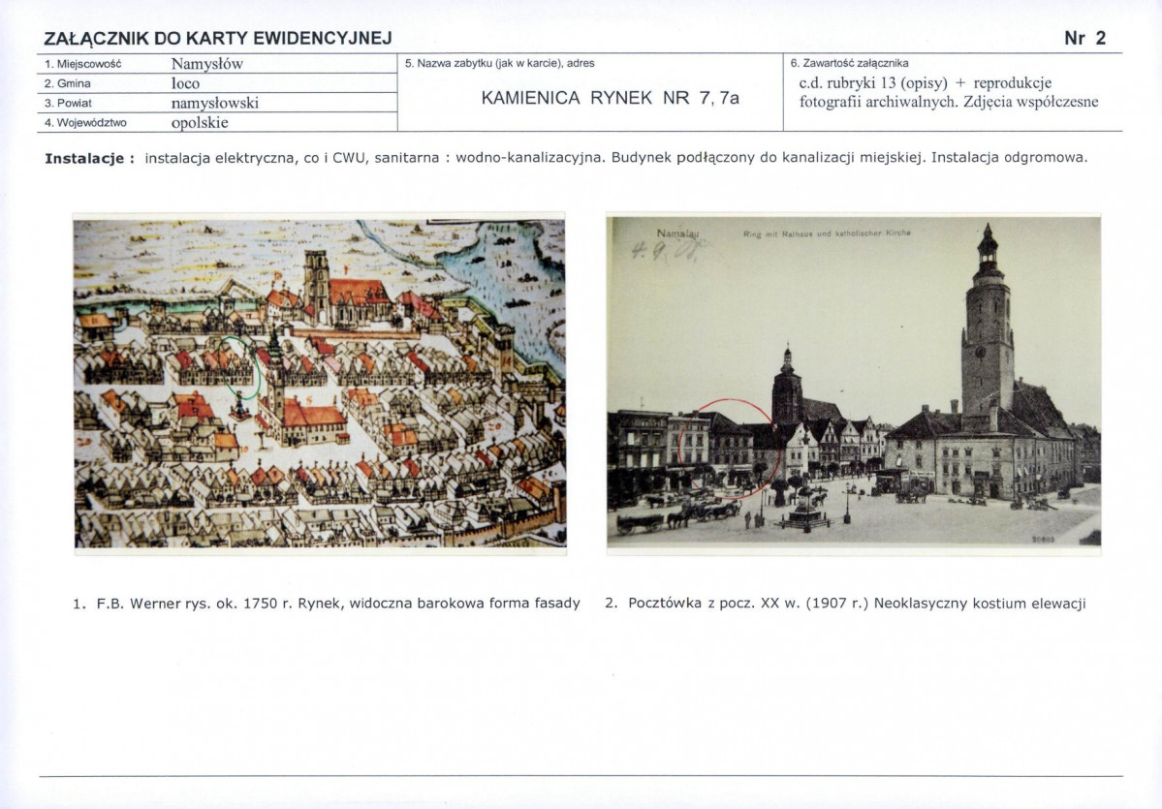Click the 'opolskie' Województwo value

pyautogui.click(x=200, y=122)
